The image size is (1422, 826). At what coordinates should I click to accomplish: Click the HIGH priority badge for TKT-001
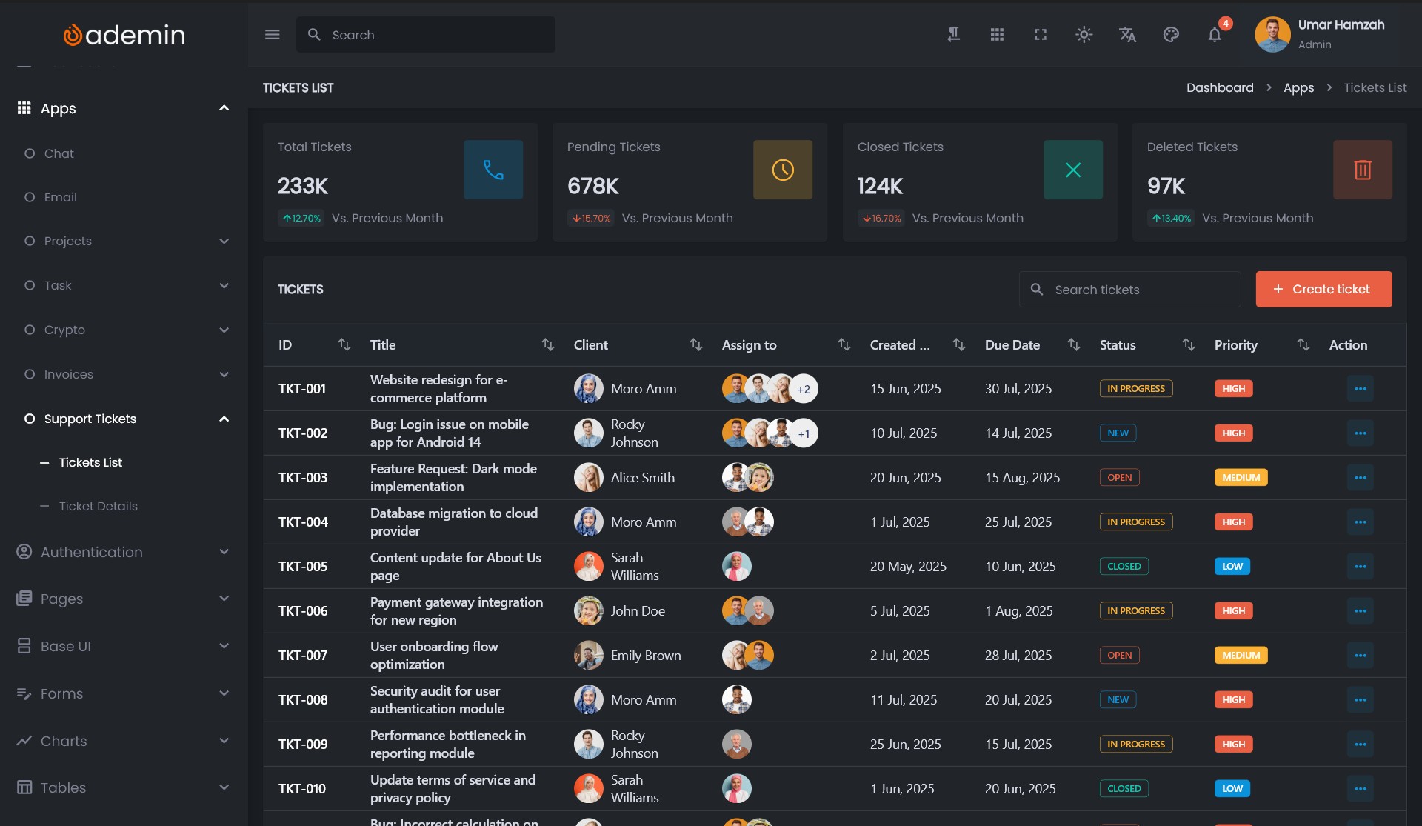1233,389
